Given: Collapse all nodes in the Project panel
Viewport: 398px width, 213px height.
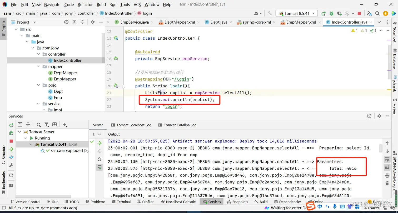Looking at the screenshot, I should (83, 22).
